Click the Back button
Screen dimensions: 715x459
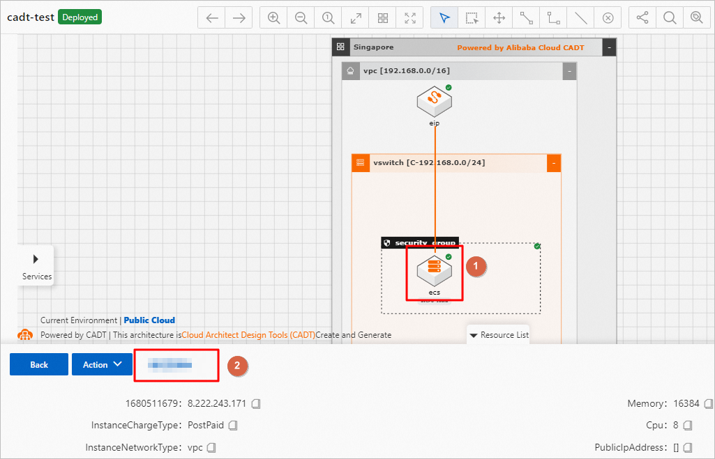(x=39, y=364)
